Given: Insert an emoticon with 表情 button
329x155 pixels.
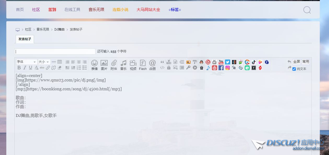Looking at the screenshot, I should pyautogui.click(x=94, y=65).
